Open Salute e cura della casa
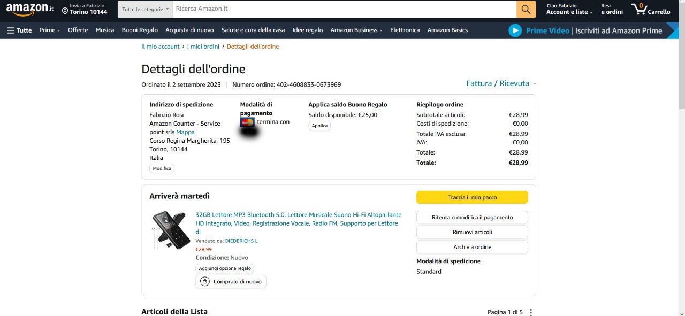Screen dimensions: 685x316 (x=253, y=30)
